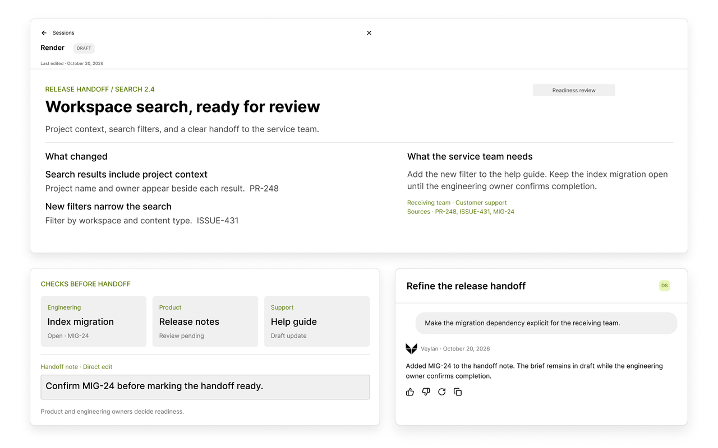Open the Product Release notes card
The height and width of the screenshot is (448, 718).
click(205, 321)
